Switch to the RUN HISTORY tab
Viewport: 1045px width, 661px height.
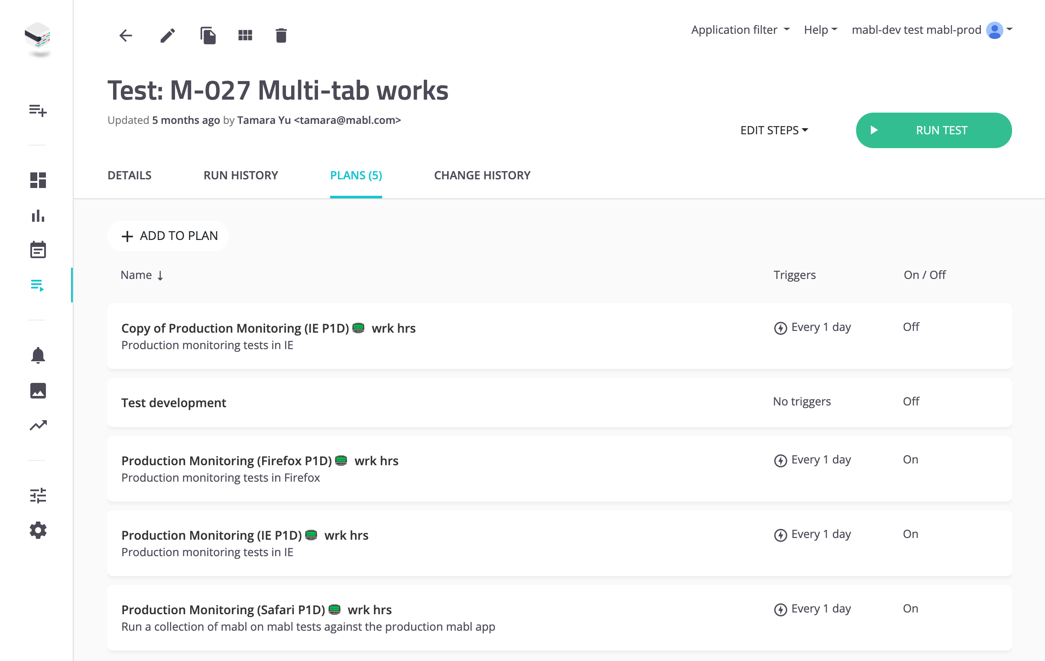pos(240,175)
